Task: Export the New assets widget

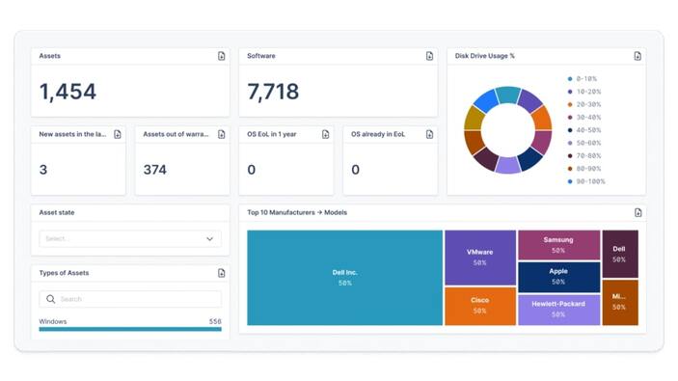Action: (118, 134)
